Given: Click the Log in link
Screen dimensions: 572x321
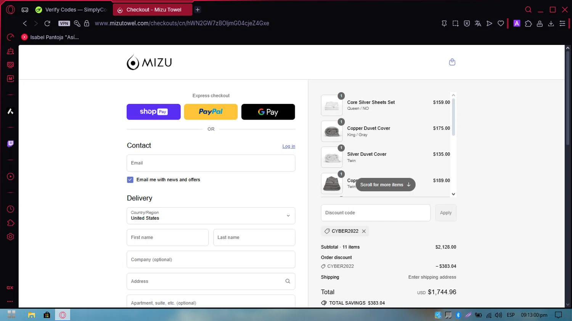Looking at the screenshot, I should pyautogui.click(x=289, y=146).
